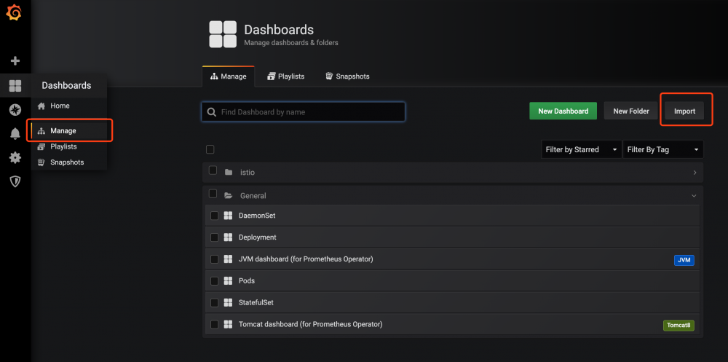Open the Filter By Tag dropdown
The width and height of the screenshot is (728, 362).
[662, 150]
